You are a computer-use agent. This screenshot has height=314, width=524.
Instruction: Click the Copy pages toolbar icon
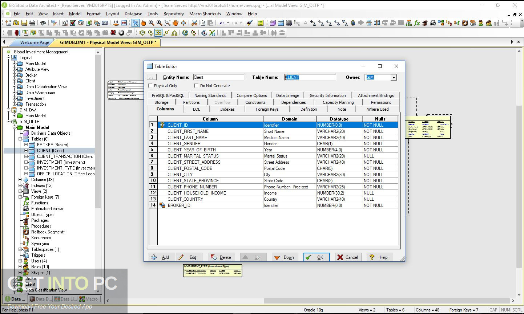tap(202, 23)
